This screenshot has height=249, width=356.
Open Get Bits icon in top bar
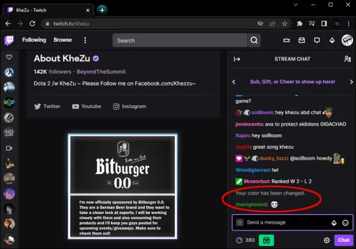pyautogui.click(x=332, y=41)
